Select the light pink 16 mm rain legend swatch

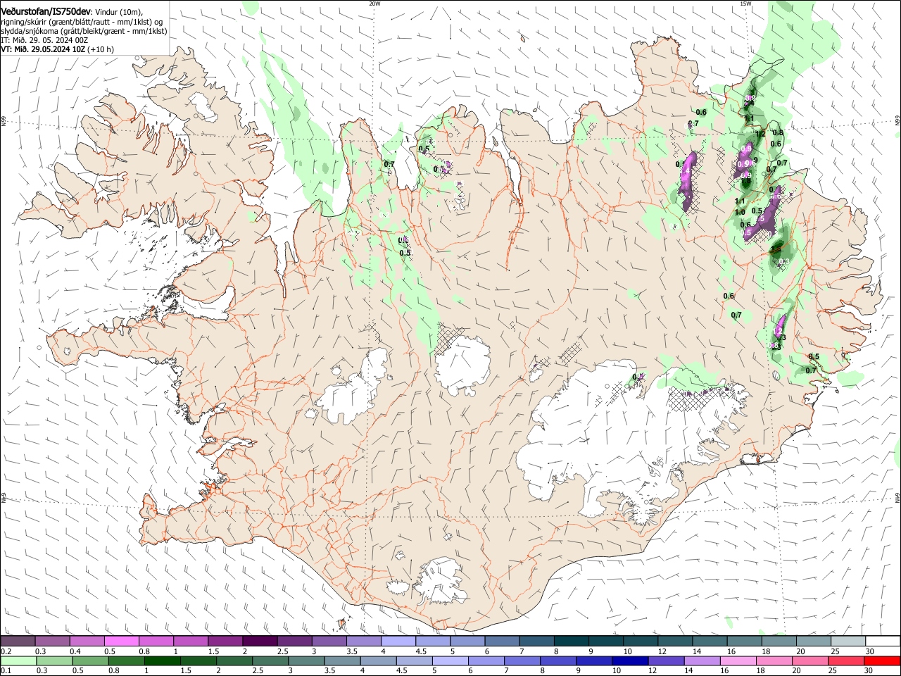(738, 661)
